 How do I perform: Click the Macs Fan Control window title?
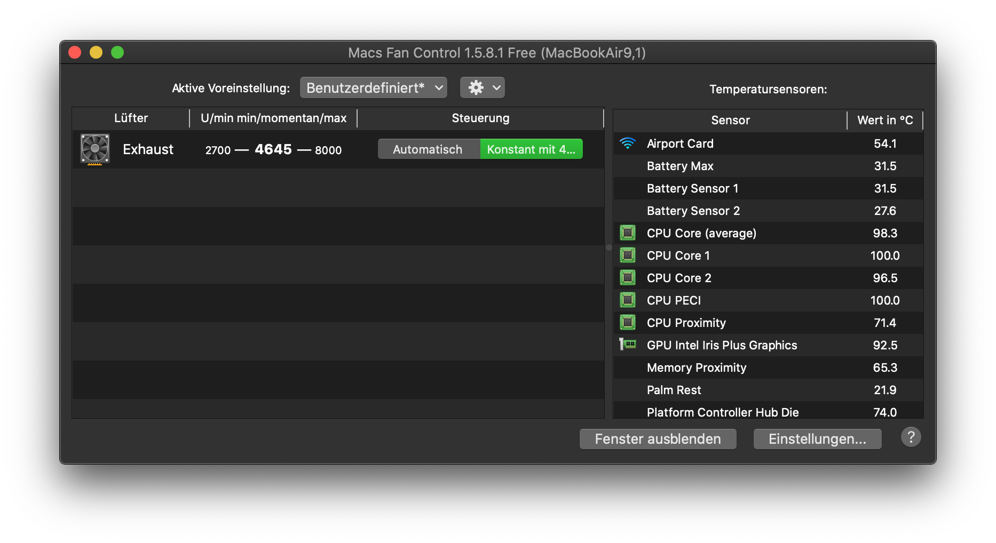coord(497,53)
